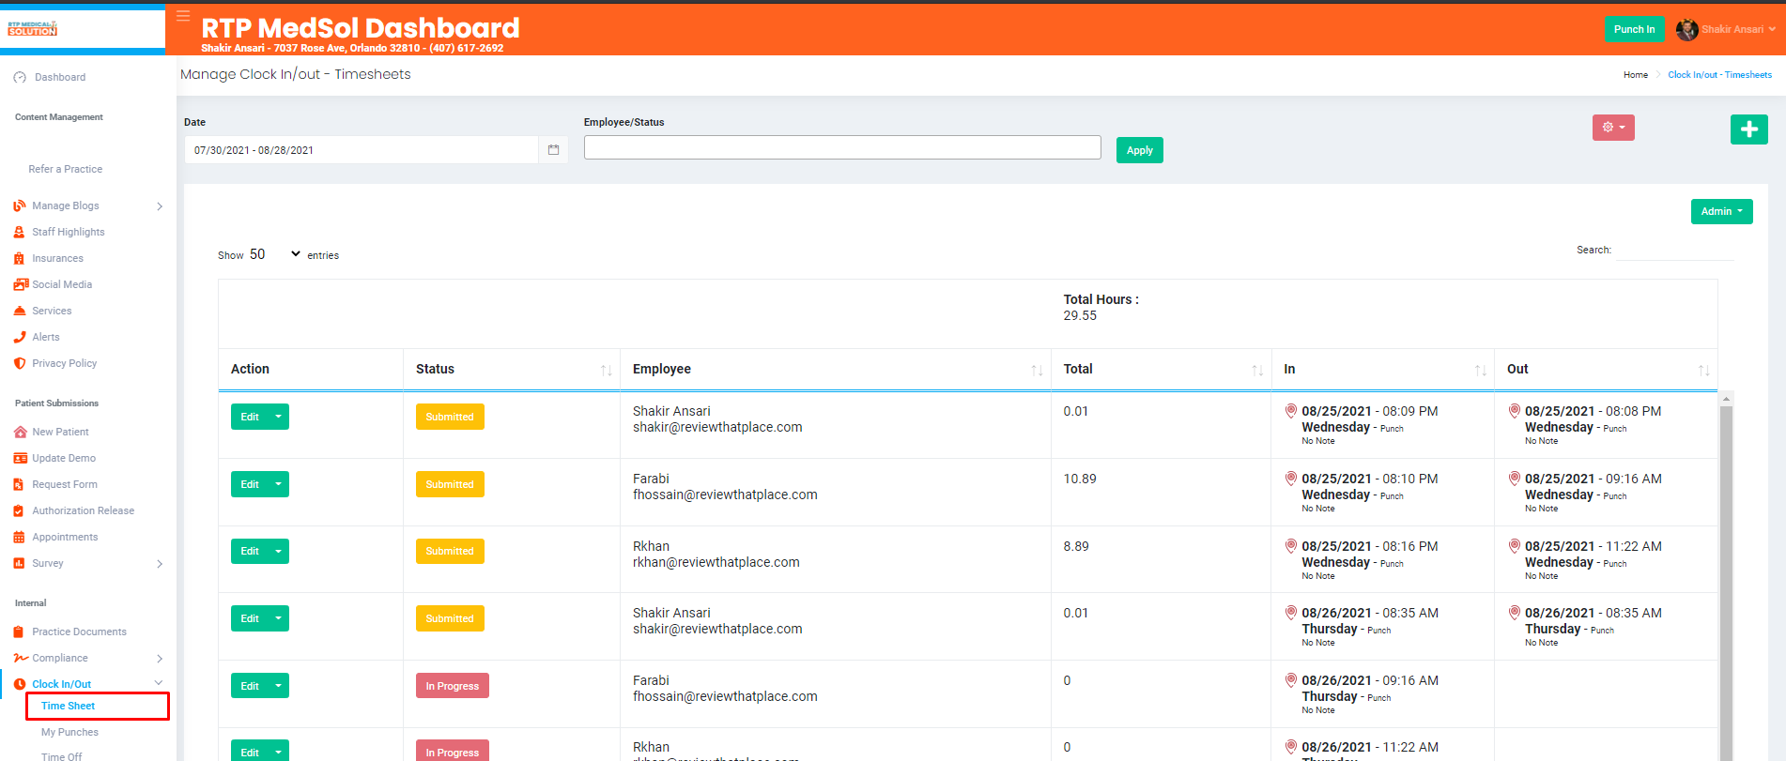Click the Dashboard icon in sidebar

20,78
